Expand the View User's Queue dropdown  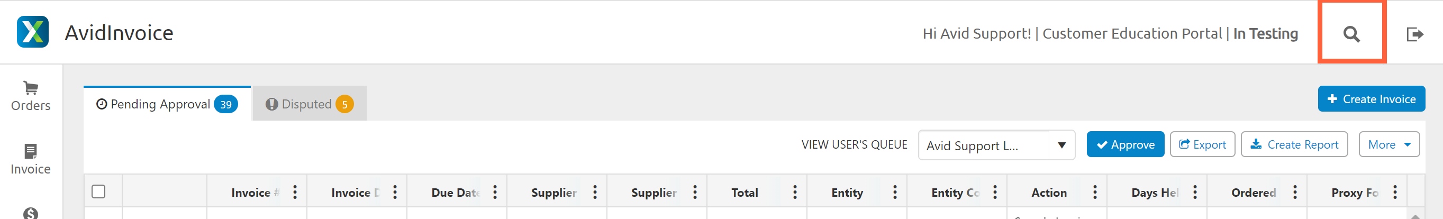pos(1060,145)
